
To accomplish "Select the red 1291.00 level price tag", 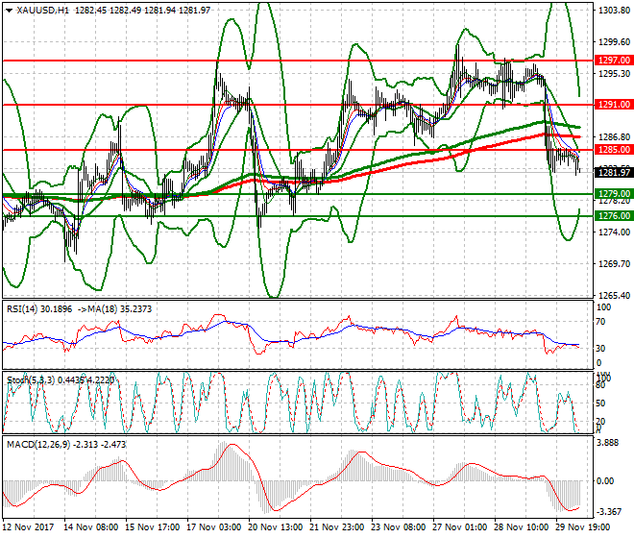I will coord(613,104).
